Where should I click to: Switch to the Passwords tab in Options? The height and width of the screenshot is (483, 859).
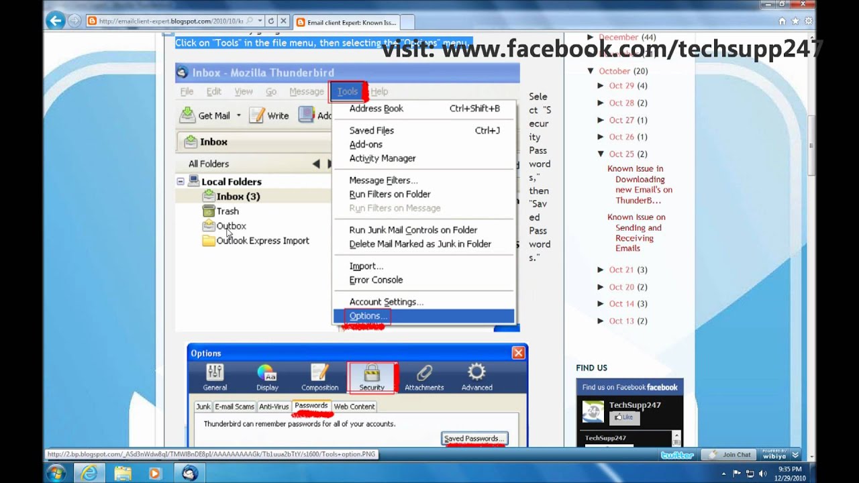pos(311,406)
